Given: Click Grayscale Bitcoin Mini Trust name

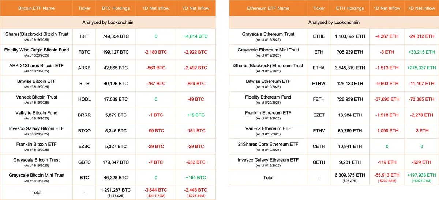Looking at the screenshot, I should [36, 175].
